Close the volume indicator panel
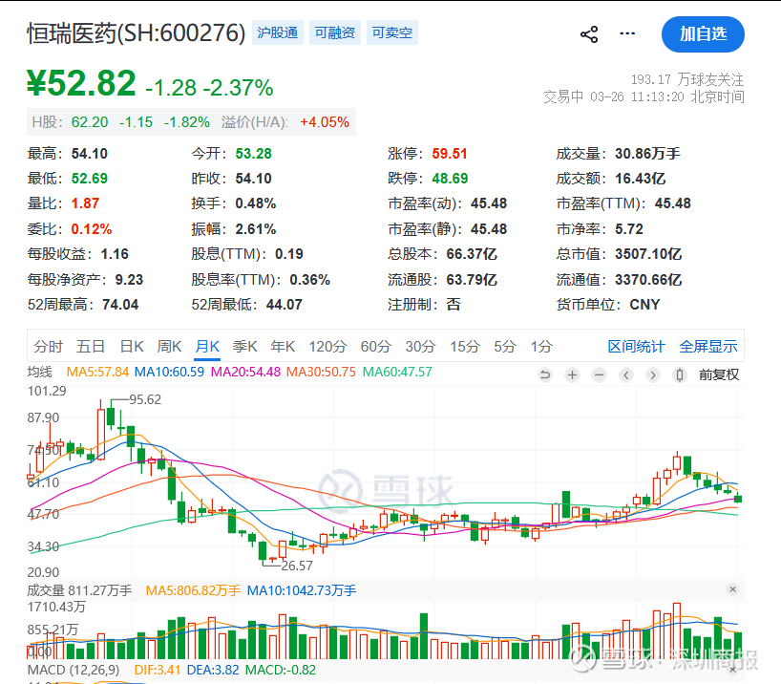Image resolution: width=781 pixels, height=684 pixels. (732, 589)
